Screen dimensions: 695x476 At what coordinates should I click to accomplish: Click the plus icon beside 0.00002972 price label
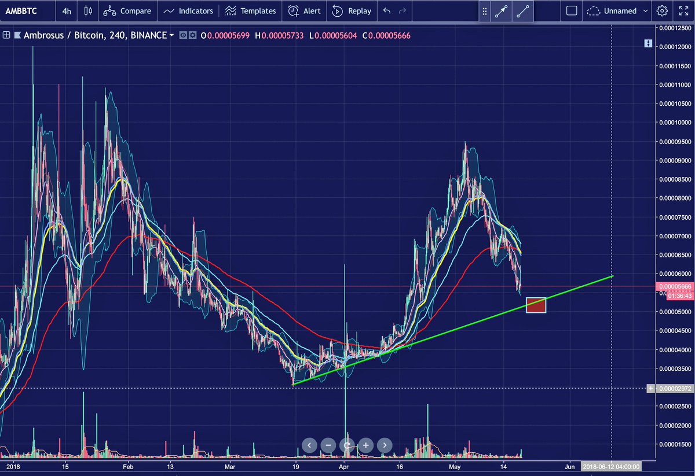click(650, 389)
